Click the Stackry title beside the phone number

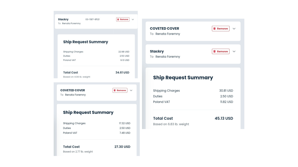click(x=63, y=19)
